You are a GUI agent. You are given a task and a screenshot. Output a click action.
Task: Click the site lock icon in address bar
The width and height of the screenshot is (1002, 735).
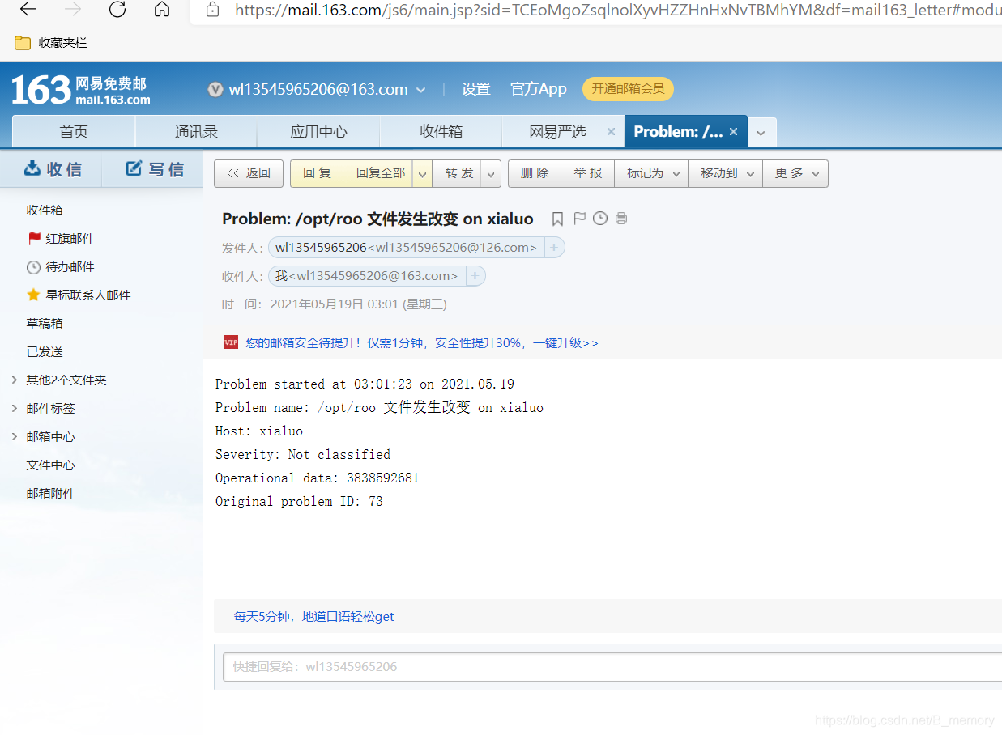click(213, 10)
